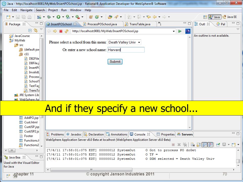Select c11 package in tree
The width and height of the screenshot is (243, 182).
[x=26, y=54]
